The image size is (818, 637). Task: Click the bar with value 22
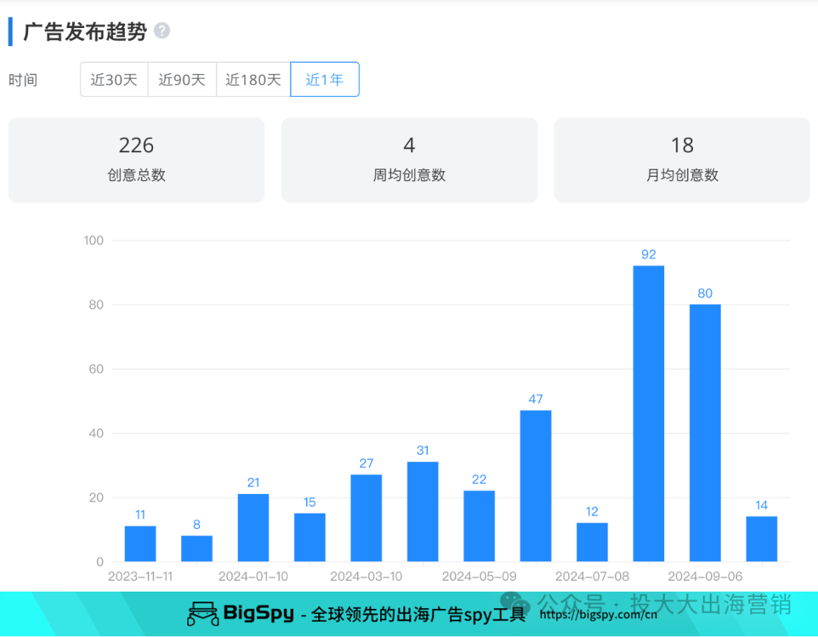click(x=479, y=526)
